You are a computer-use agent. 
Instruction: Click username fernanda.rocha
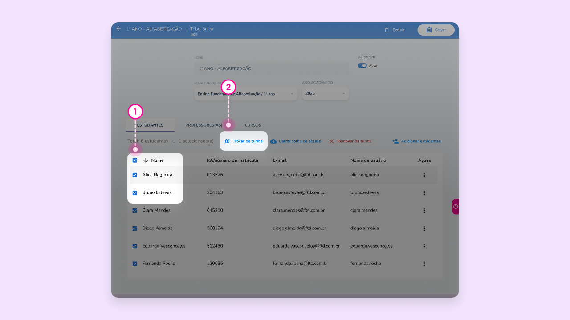pos(366,264)
